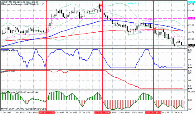This screenshot has height=114, width=195.
Task: Click the 17 Oct 18:15 time label
Action: coord(137,112)
